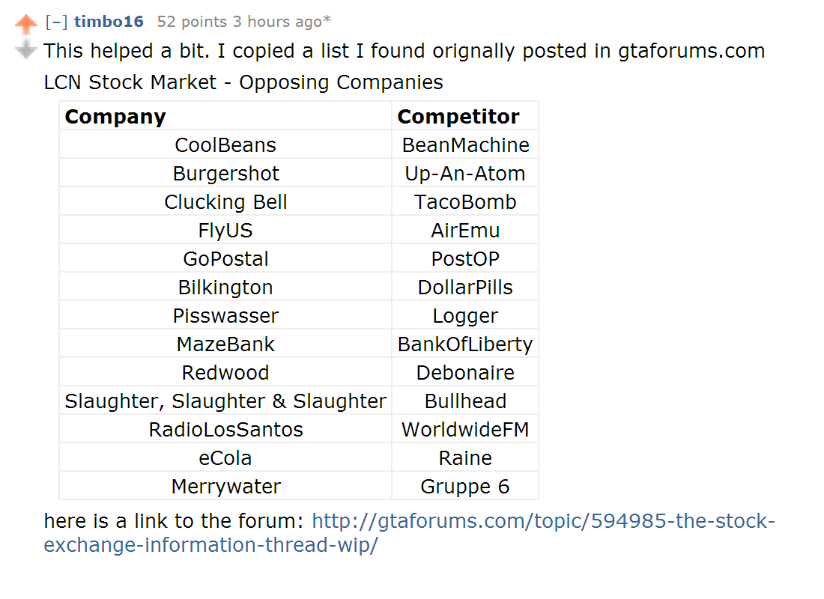The image size is (824, 599).
Task: Open timbo16's user profile
Action: [x=109, y=22]
